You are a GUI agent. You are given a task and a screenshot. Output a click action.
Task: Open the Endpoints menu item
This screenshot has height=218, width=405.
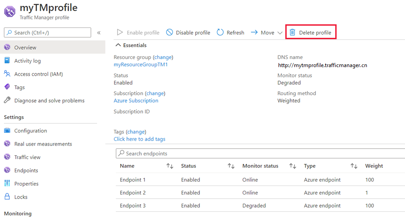[x=26, y=170]
